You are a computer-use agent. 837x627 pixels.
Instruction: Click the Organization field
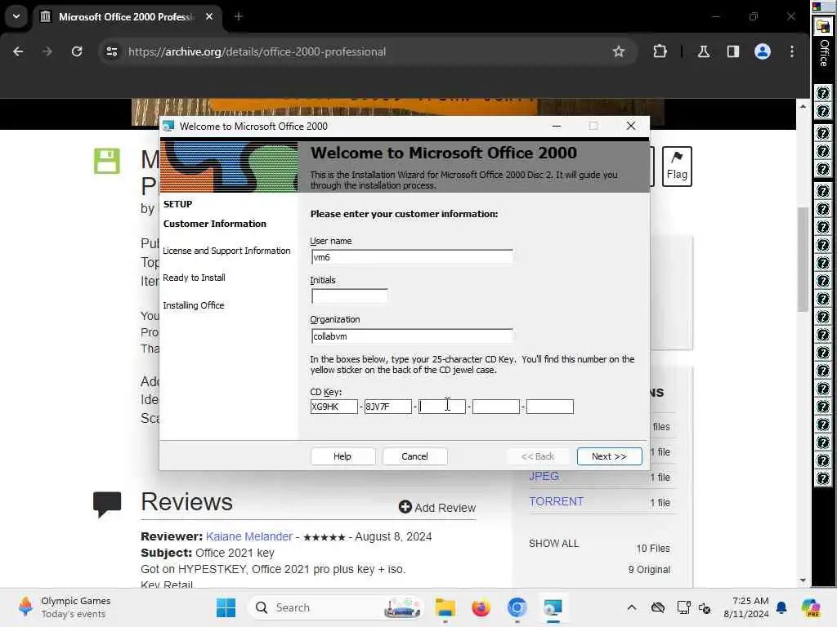click(412, 336)
